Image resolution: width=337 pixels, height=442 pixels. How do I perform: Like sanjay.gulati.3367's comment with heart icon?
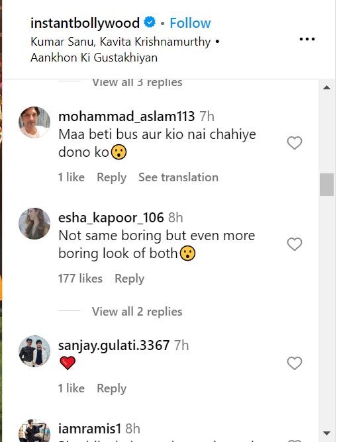tap(295, 363)
